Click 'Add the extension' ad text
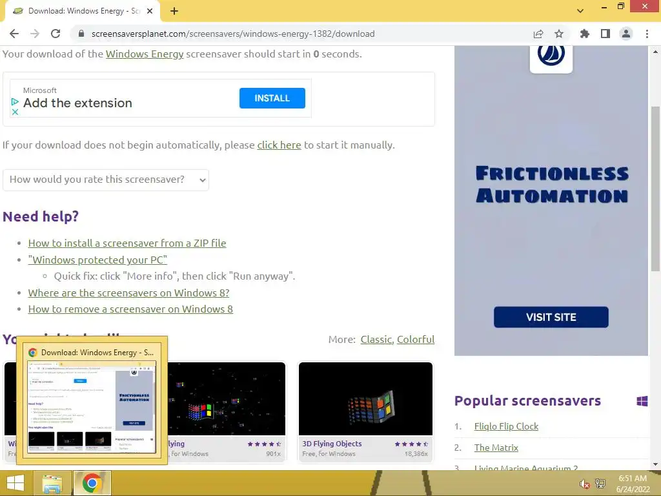The height and width of the screenshot is (496, 661). coord(77,103)
